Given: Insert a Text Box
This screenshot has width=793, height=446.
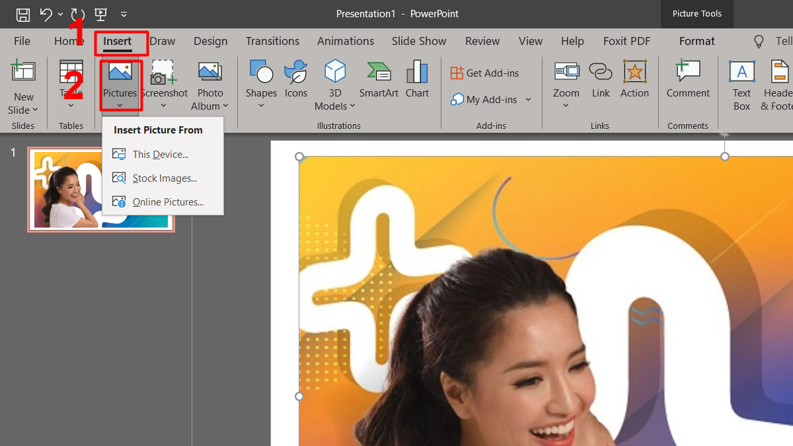Looking at the screenshot, I should (741, 81).
